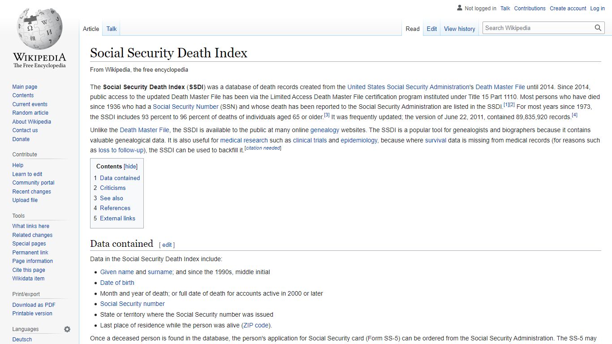Open the Criticisms entry in Contents
Viewport: 612px width, 344px height.
[112, 188]
